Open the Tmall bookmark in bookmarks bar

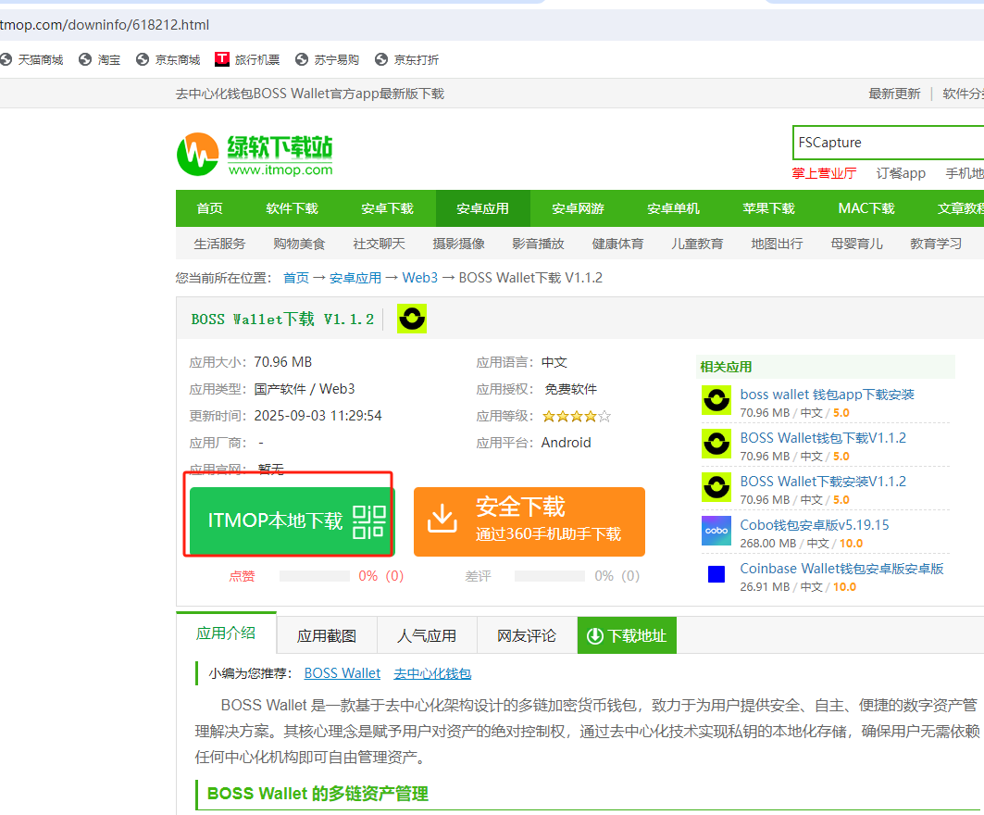coord(32,59)
